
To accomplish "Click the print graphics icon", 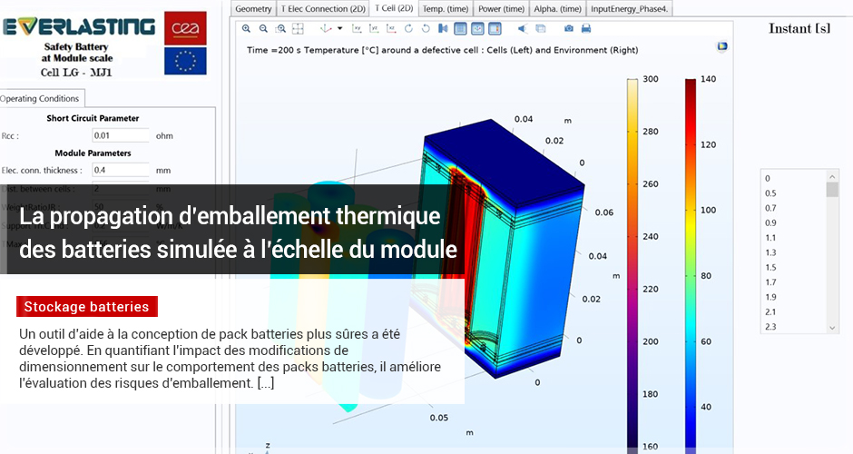I will [586, 28].
